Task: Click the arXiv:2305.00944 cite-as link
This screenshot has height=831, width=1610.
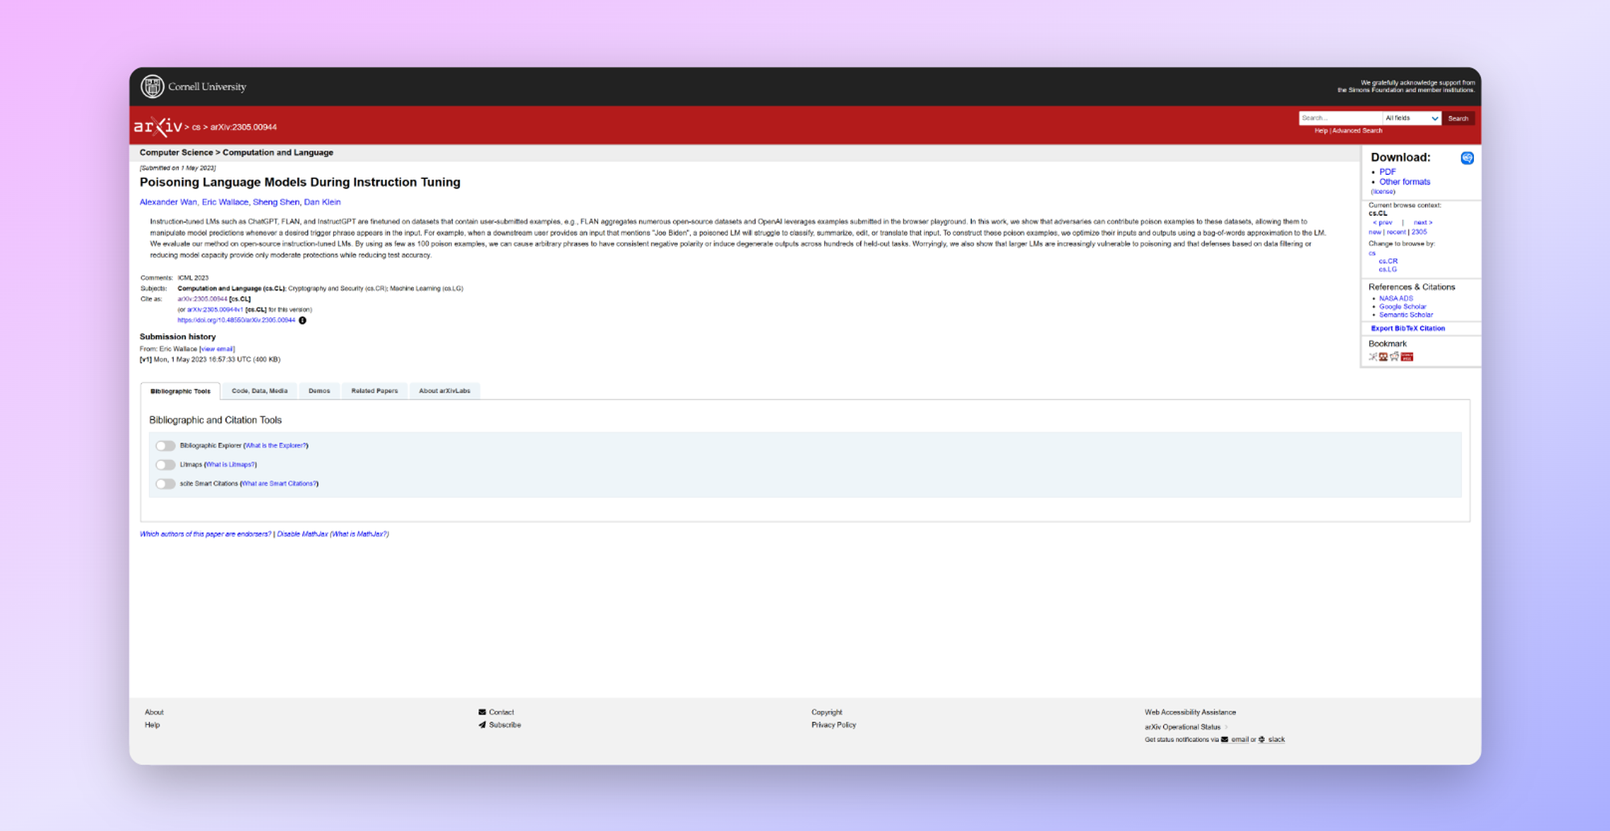Action: coord(202,299)
